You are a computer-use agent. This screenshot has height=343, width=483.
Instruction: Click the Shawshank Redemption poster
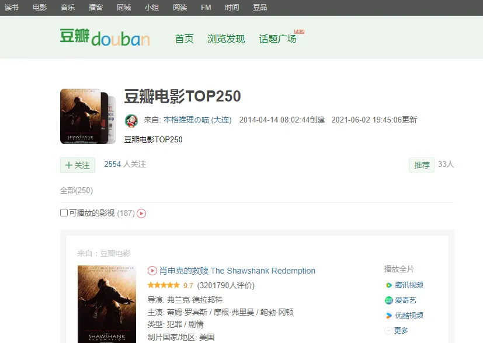pos(107,304)
